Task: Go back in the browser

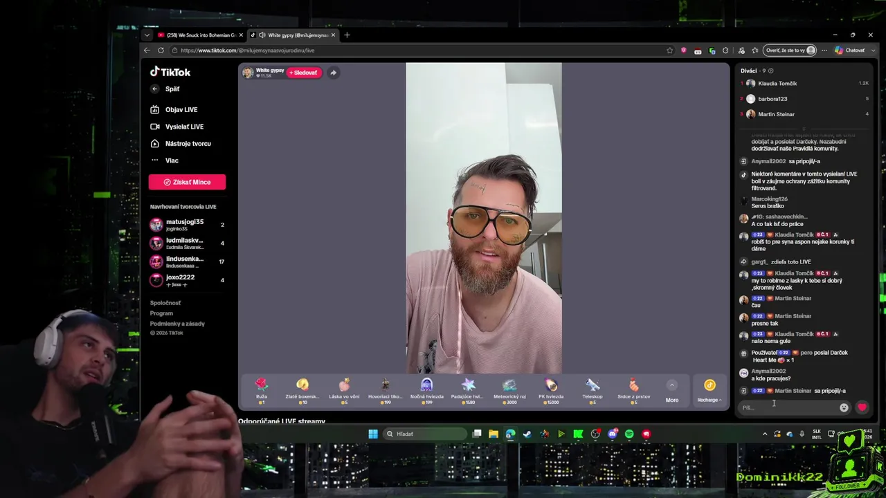Action: pos(147,50)
